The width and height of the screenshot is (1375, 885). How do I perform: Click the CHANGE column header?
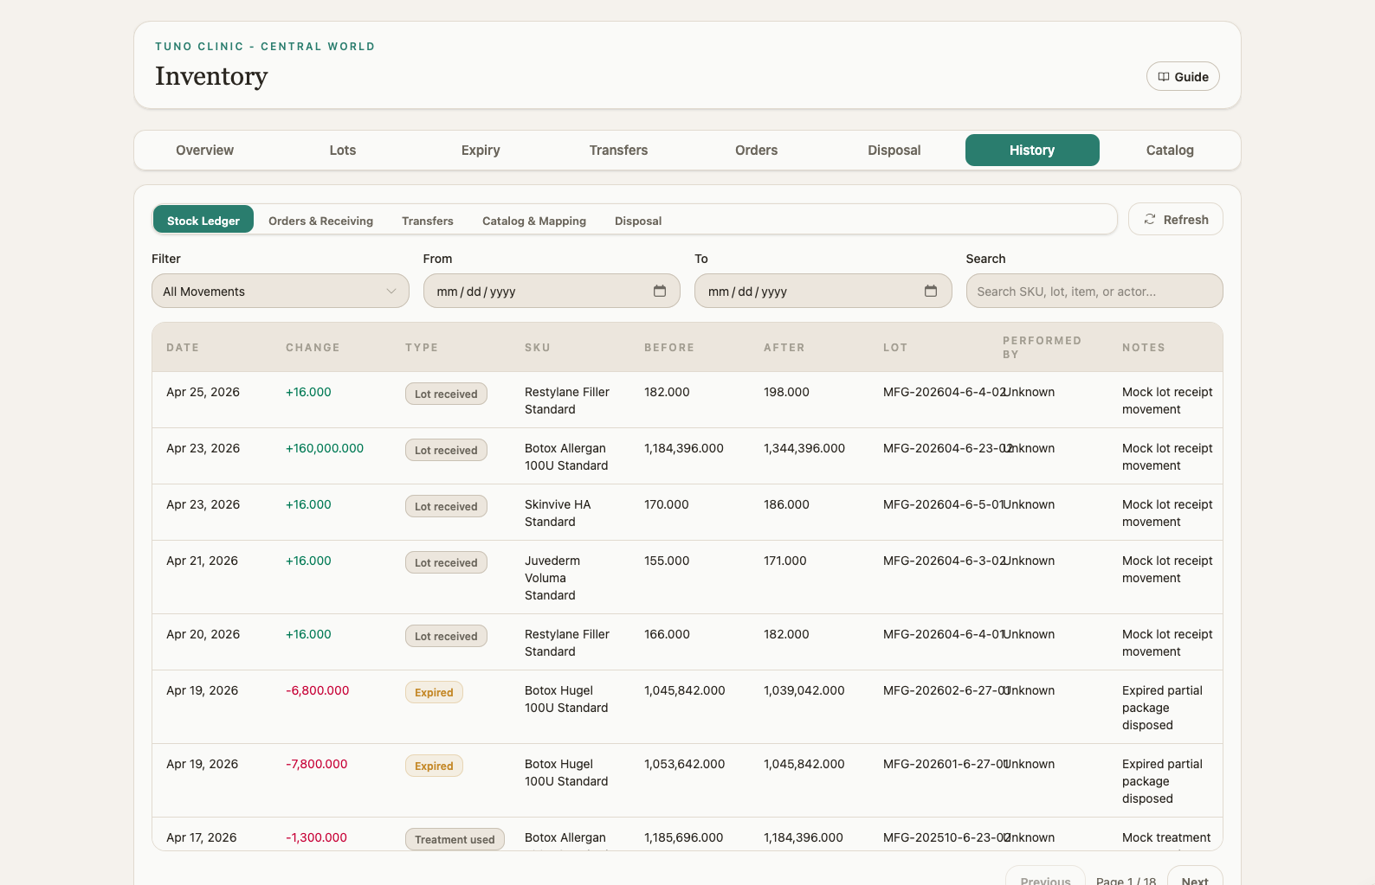313,348
